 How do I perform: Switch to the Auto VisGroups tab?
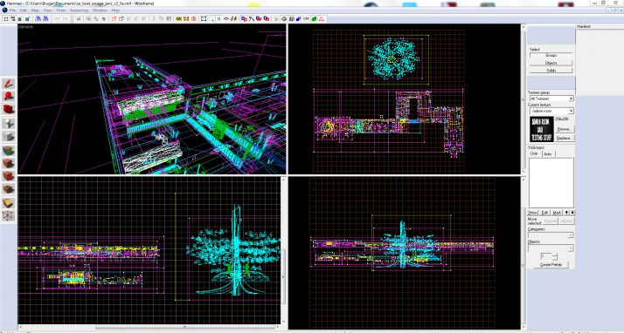point(548,153)
